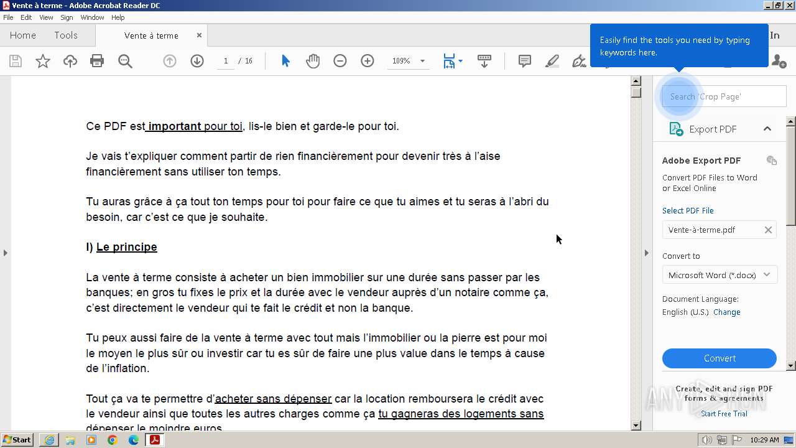Open File Explorer folder on taskbar
Screen dimensions: 796x448
coord(70,440)
